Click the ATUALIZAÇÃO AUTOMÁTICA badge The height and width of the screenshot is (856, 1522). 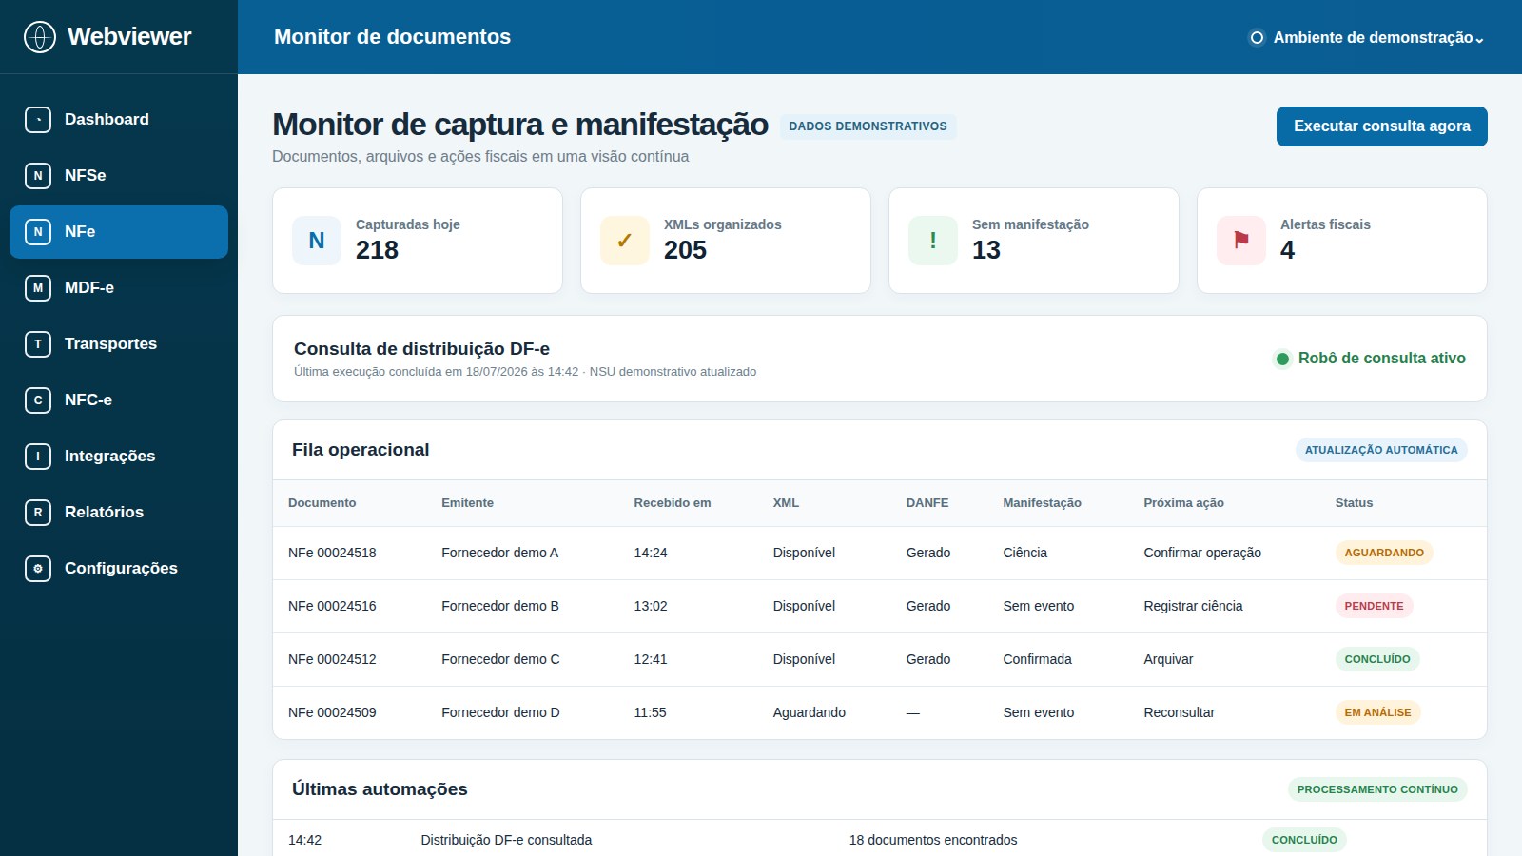(1381, 450)
